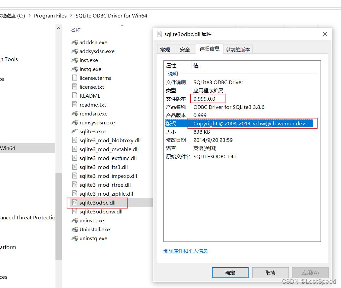The width and height of the screenshot is (341, 288).
Task: Click the sqlite3.exe file icon
Action: pos(75,131)
